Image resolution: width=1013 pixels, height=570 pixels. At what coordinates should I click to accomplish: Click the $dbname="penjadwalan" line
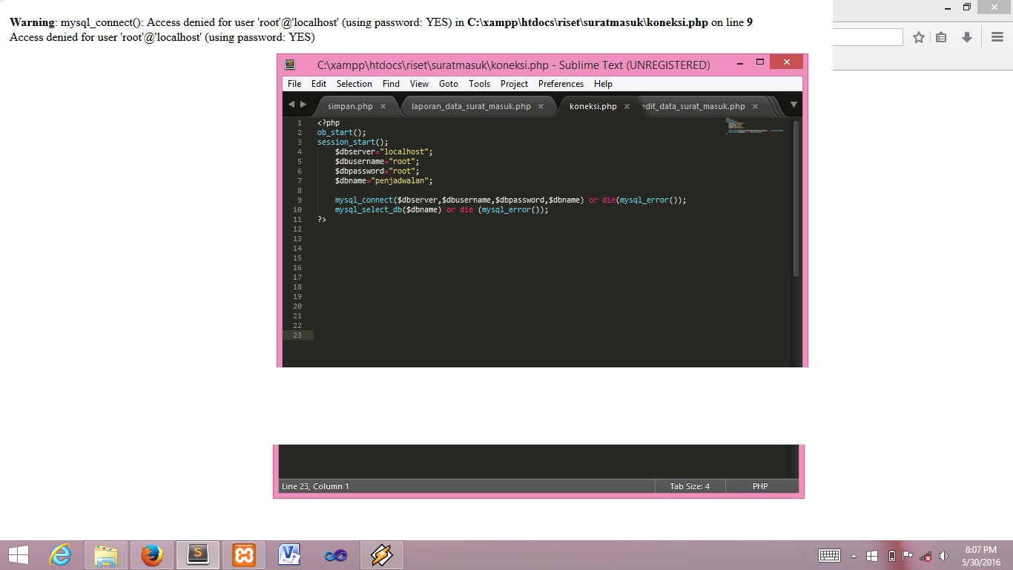pos(383,180)
